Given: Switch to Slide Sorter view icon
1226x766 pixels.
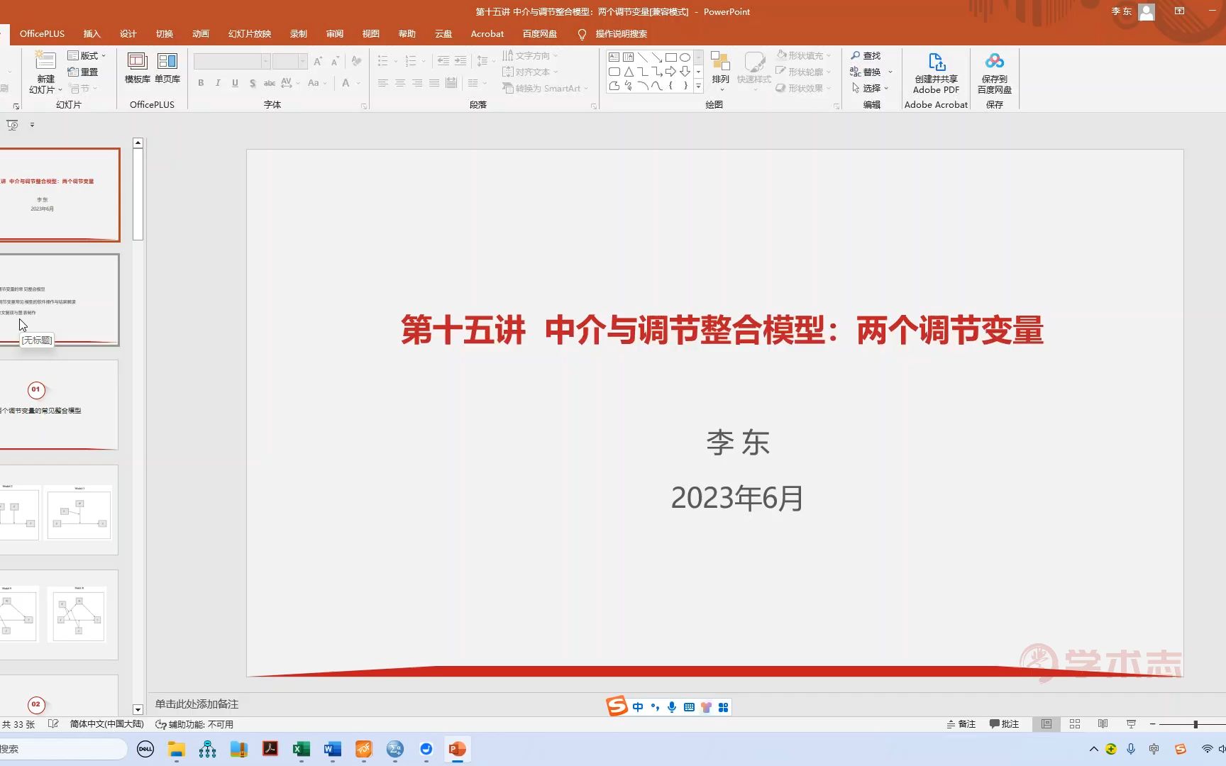Looking at the screenshot, I should (1074, 723).
